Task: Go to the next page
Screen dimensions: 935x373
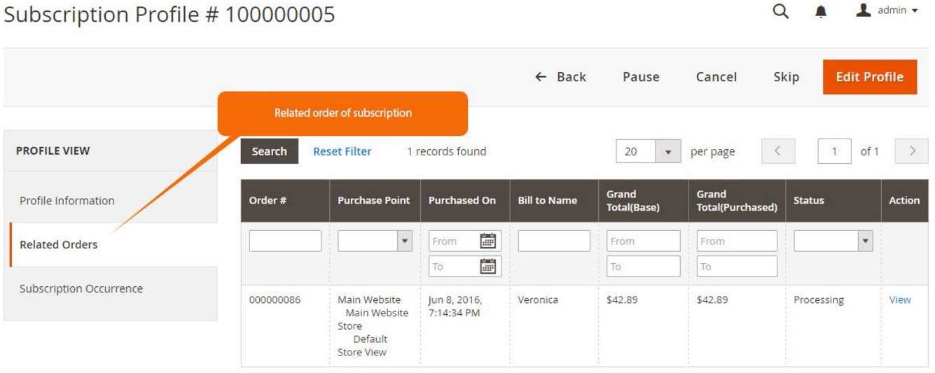Action: click(912, 151)
